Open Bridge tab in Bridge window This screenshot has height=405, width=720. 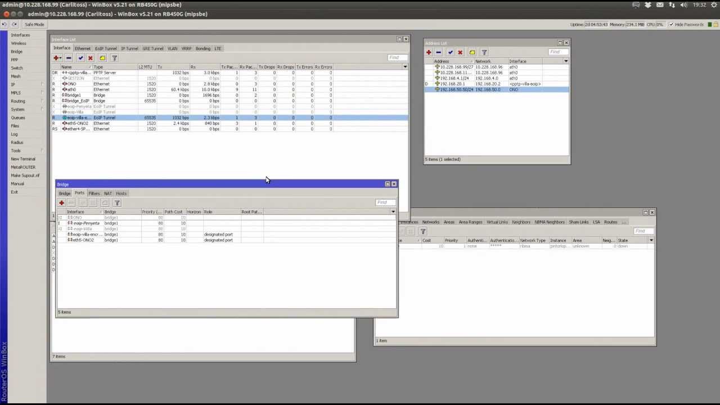point(65,193)
